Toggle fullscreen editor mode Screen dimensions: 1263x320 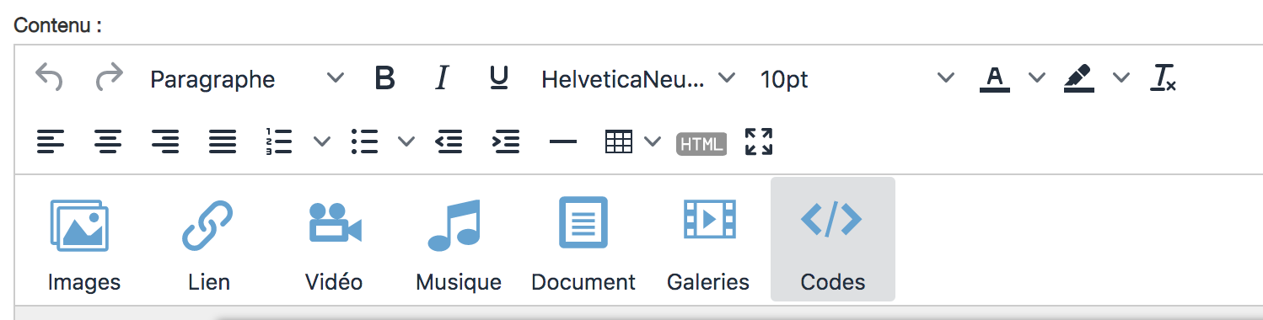759,141
